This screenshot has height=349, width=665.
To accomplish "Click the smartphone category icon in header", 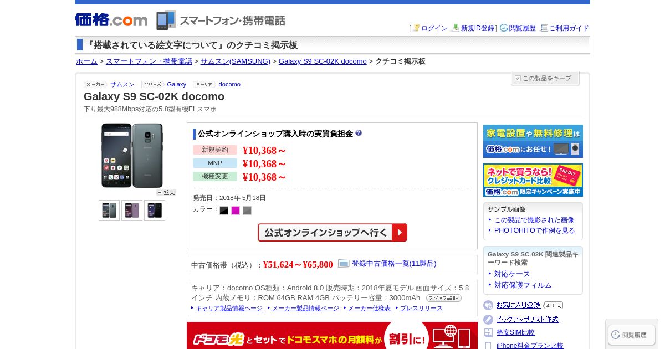I will pyautogui.click(x=166, y=20).
